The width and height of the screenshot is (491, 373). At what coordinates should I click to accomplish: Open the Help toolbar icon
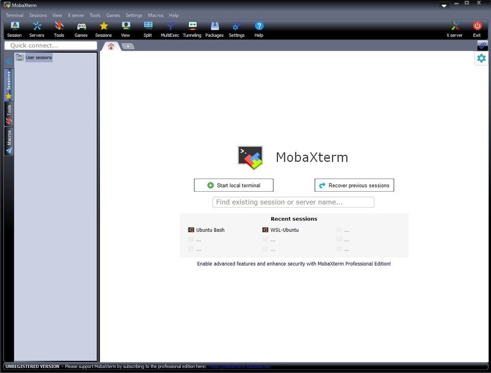[259, 29]
